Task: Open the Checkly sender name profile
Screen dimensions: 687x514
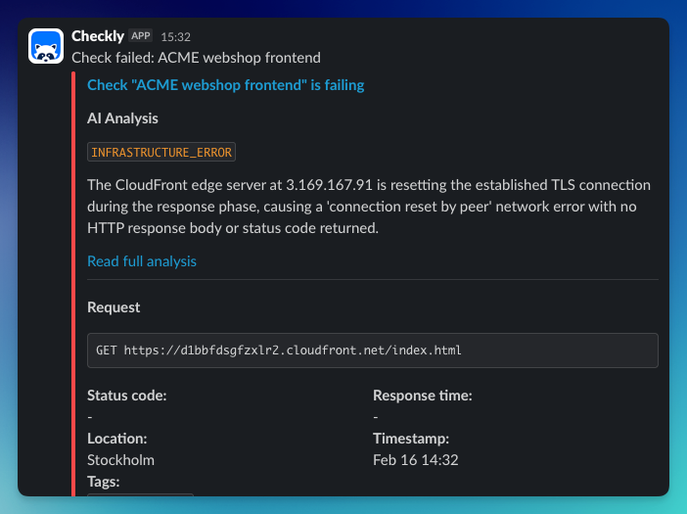Action: 98,36
